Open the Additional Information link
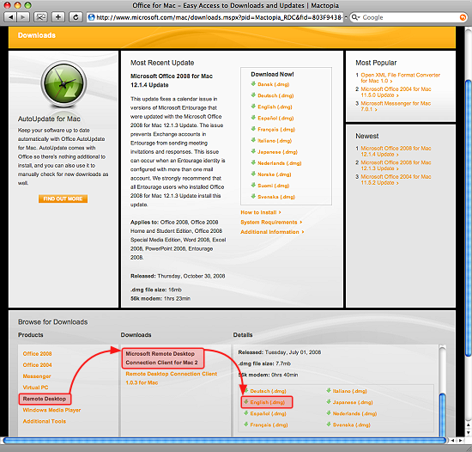The image size is (472, 452). coord(272,232)
